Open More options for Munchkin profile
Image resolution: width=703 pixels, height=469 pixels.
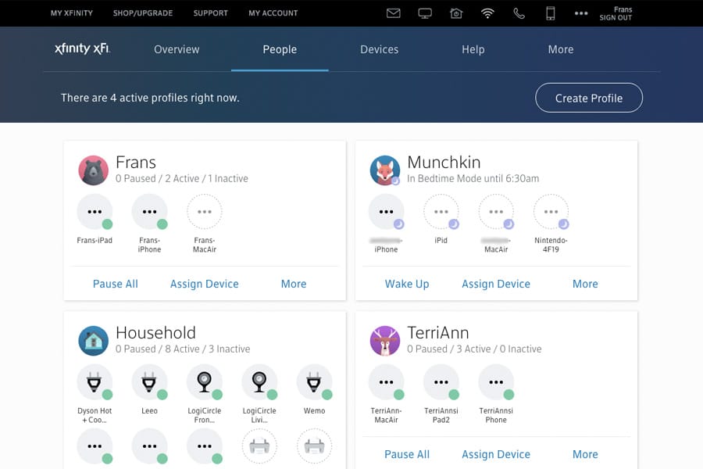(x=585, y=284)
